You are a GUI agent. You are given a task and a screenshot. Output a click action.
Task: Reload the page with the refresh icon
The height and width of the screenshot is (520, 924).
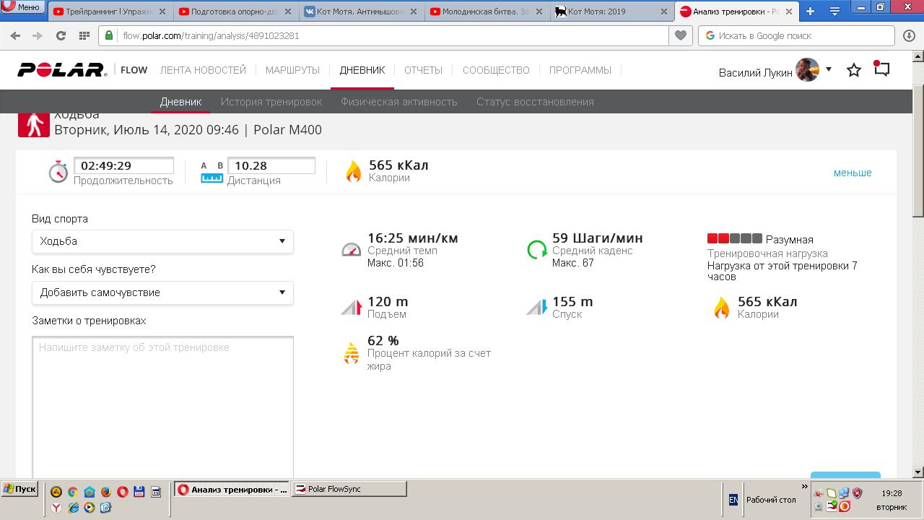[61, 35]
